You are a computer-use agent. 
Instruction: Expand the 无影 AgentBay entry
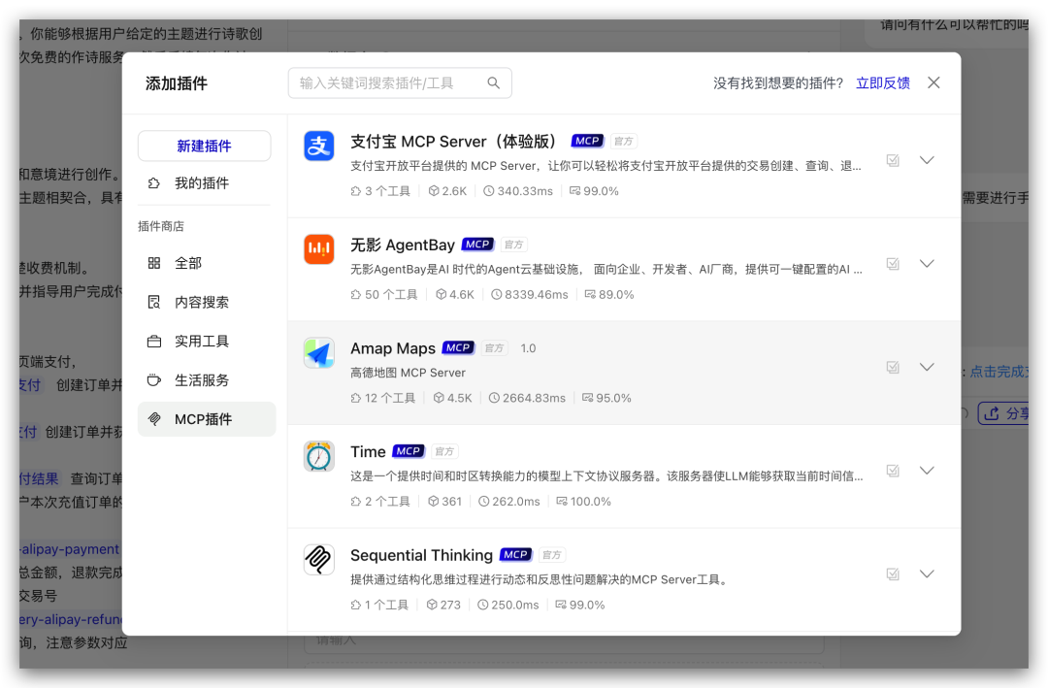click(927, 263)
